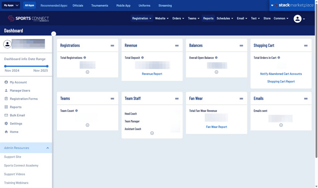Open the Registrations widget hamburger menu
Screen dimensions: 318x188
(x=112, y=46)
